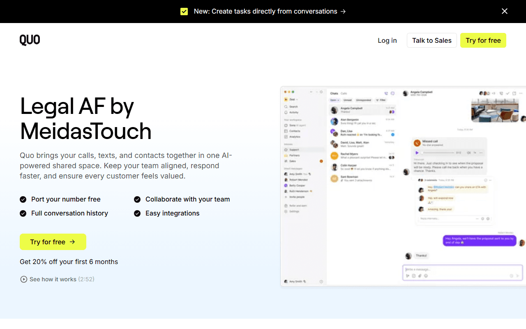
Task: Open the Sam Bowman chat row
Action: (362, 178)
